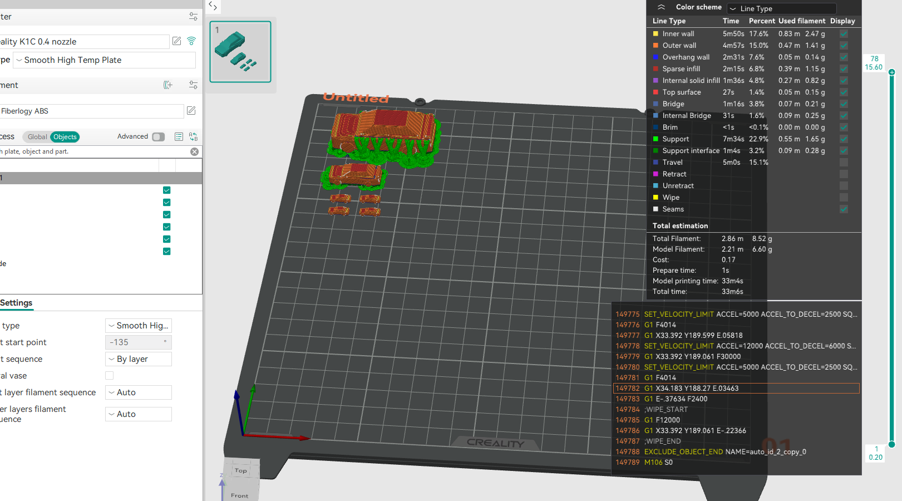Click the edit printer preset icon

point(176,41)
